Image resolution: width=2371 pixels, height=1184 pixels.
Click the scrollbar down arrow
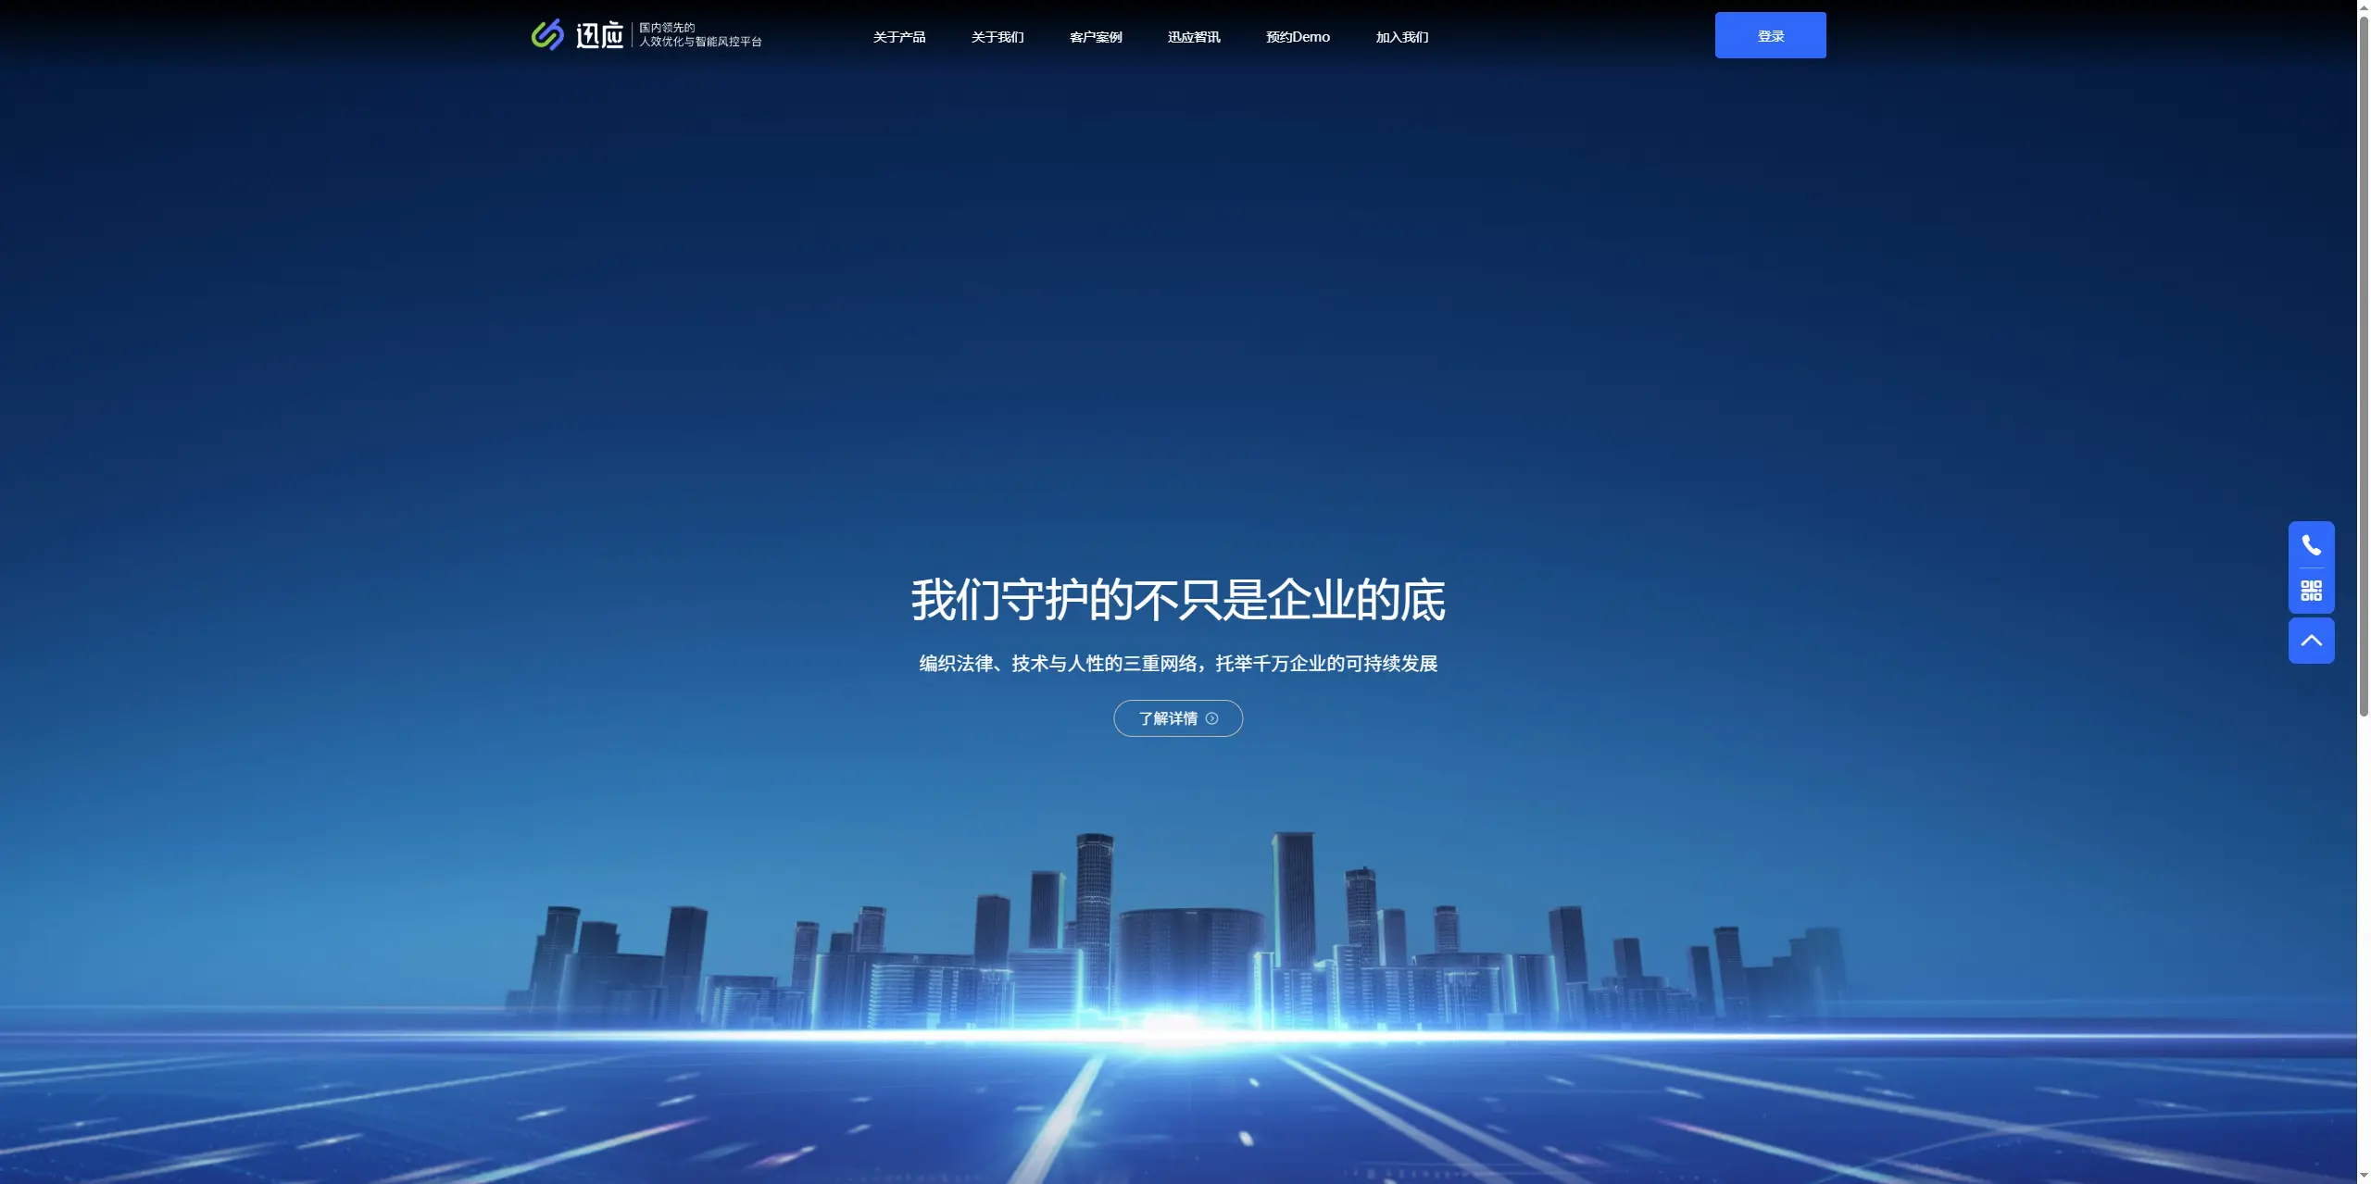2364,1178
